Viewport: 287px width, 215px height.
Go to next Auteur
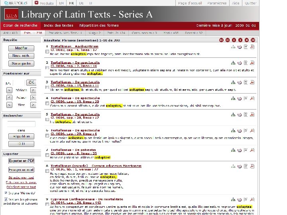33,98
